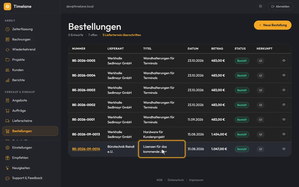This screenshot has height=187, width=299.
Task: Click the UI origin badge for BE-2026-0001
Action: (260, 120)
